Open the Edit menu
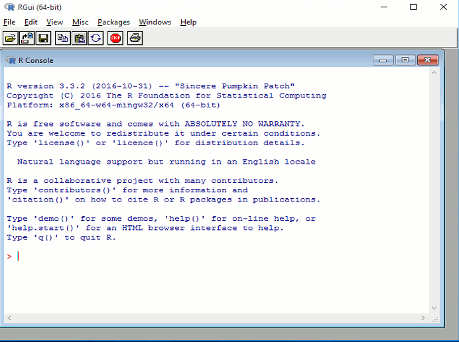 (x=31, y=23)
